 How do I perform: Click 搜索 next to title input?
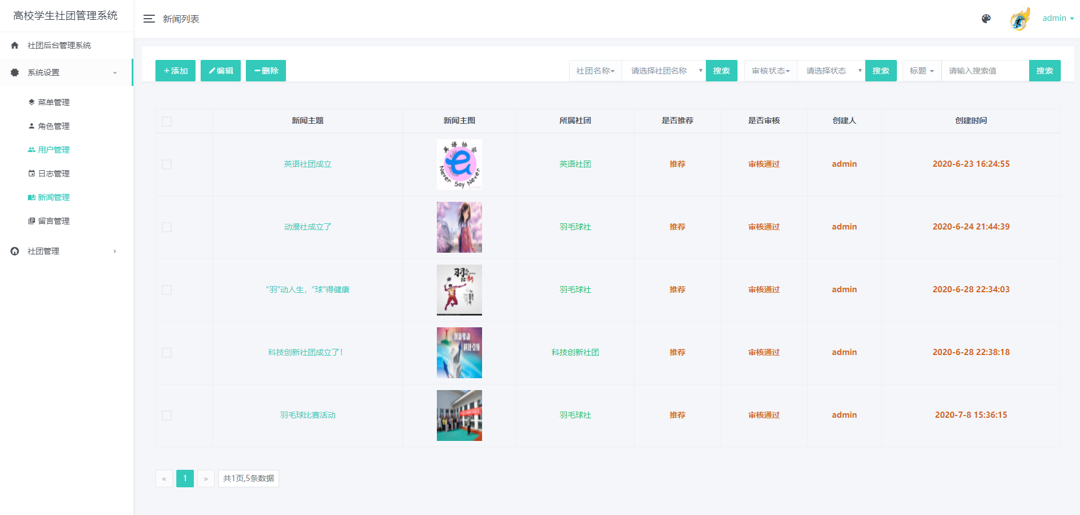coord(1045,71)
